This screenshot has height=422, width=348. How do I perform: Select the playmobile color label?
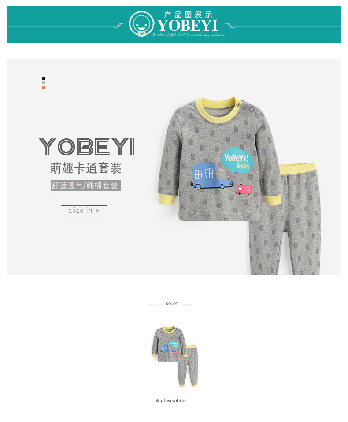[x=173, y=400]
